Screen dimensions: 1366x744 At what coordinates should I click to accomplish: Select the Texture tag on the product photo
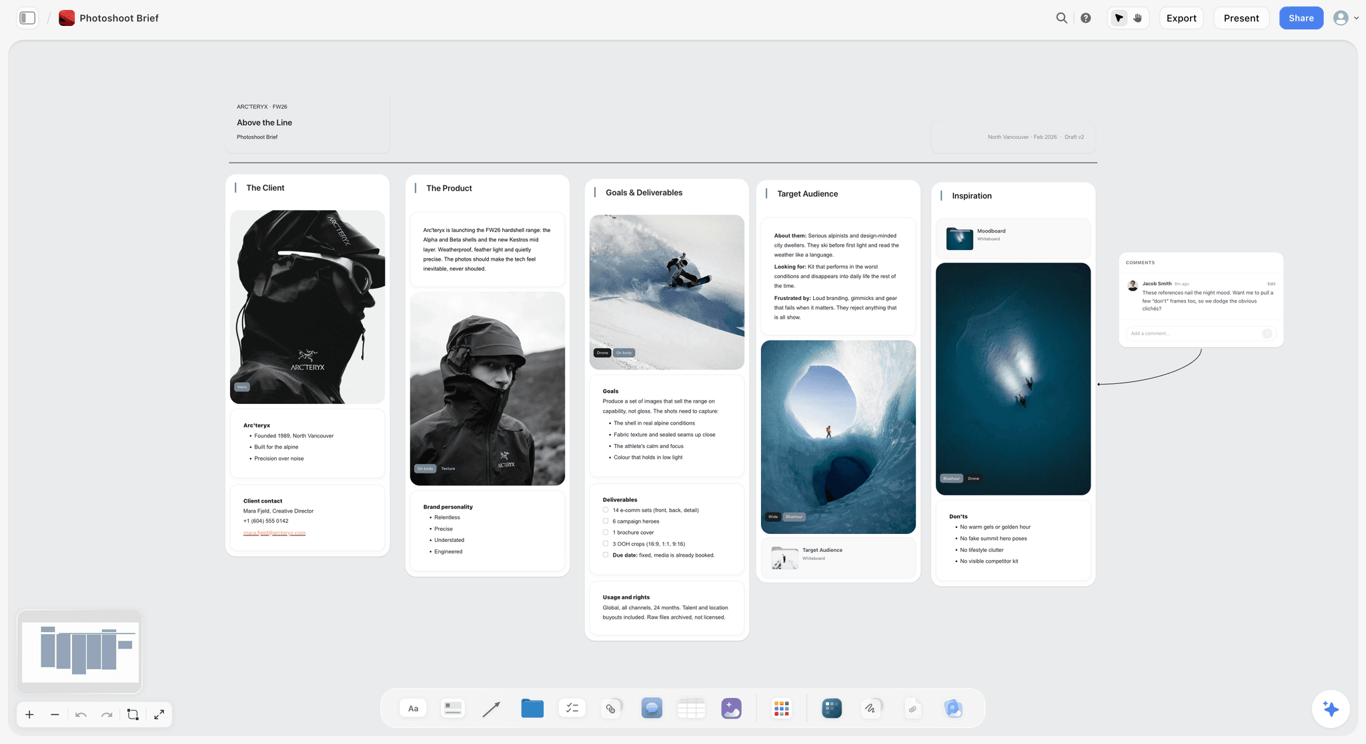point(448,469)
